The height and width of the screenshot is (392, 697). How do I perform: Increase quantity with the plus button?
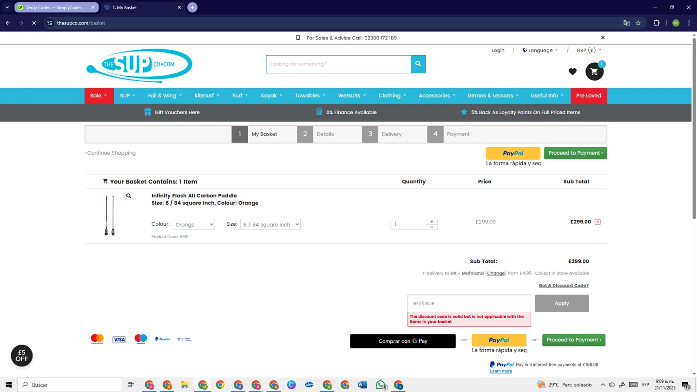[432, 222]
